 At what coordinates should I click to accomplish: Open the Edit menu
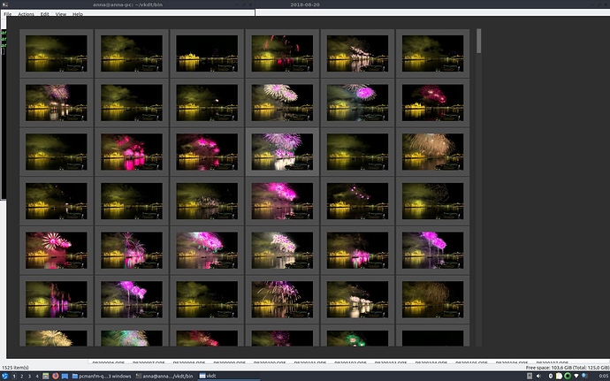click(x=44, y=15)
